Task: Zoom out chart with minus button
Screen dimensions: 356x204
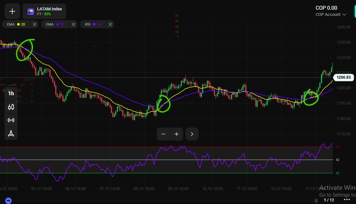Action: click(163, 134)
